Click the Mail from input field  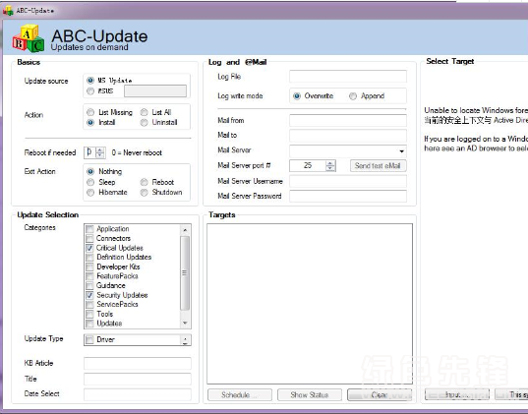(x=348, y=120)
